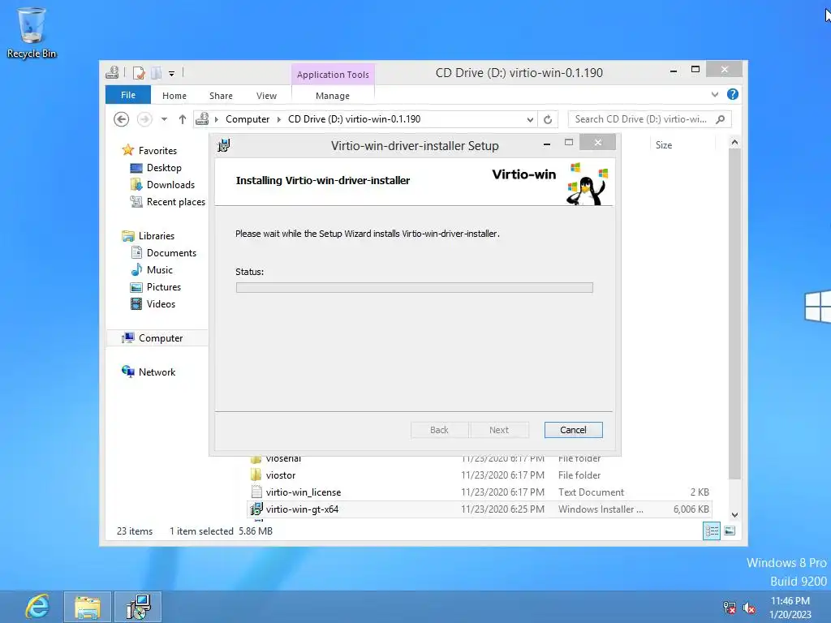The width and height of the screenshot is (831, 623).
Task: Open the breadcrumb root arrow before Computer
Action: click(x=216, y=119)
